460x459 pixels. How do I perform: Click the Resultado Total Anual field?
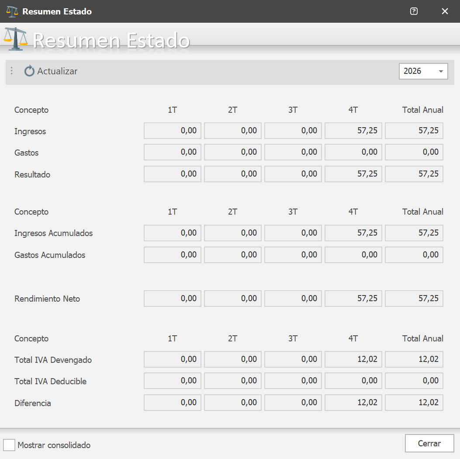coord(414,174)
